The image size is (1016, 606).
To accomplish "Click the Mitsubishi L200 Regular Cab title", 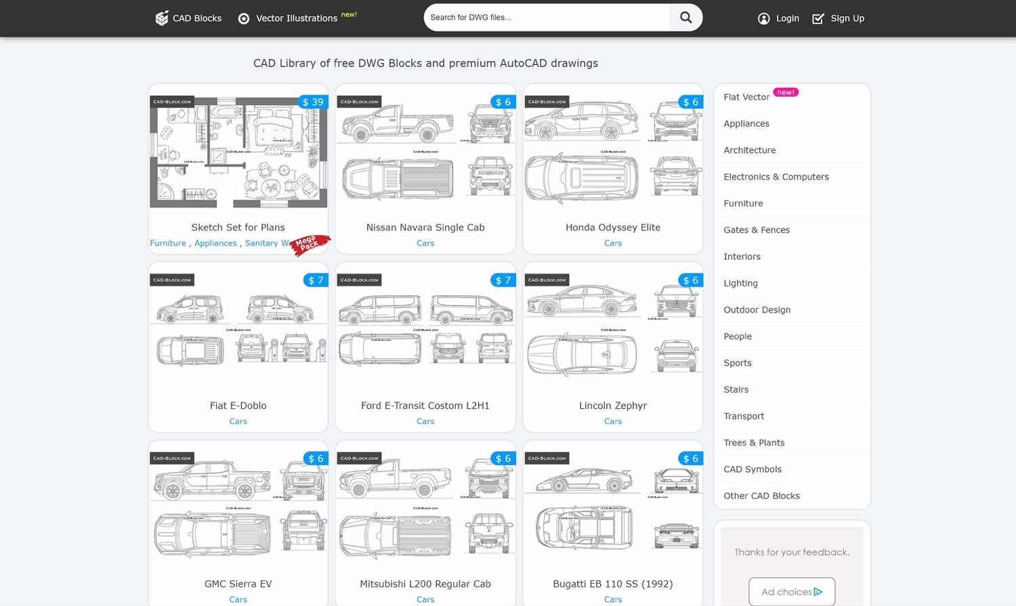I will click(425, 584).
